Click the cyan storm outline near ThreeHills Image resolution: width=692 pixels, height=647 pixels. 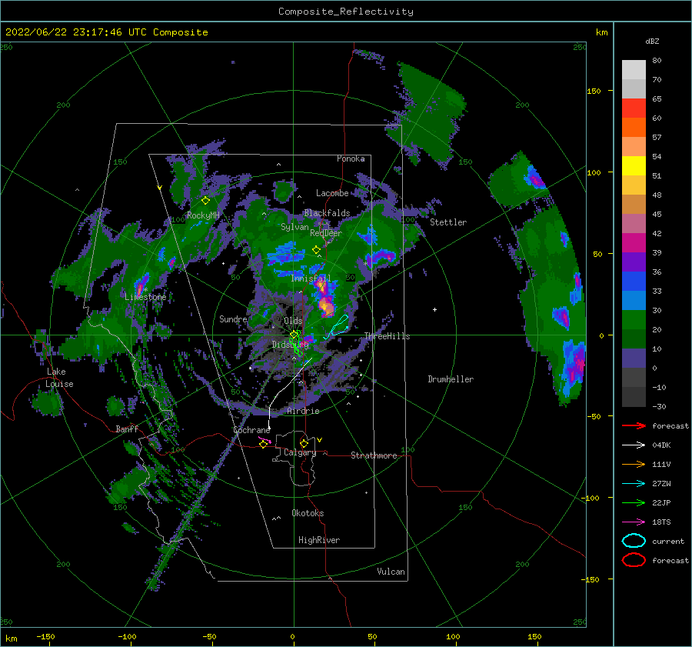336,327
